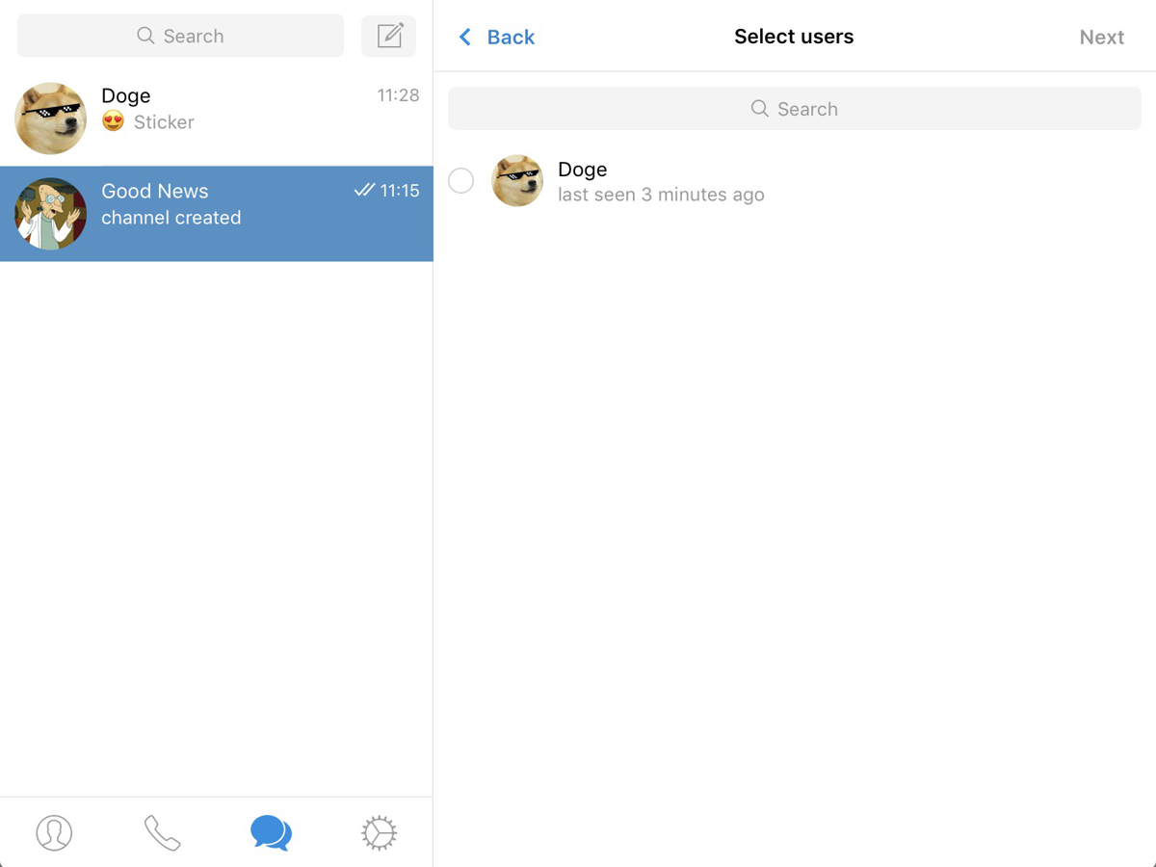This screenshot has width=1156, height=867.
Task: Open the Contacts tab icon
Action: (54, 832)
